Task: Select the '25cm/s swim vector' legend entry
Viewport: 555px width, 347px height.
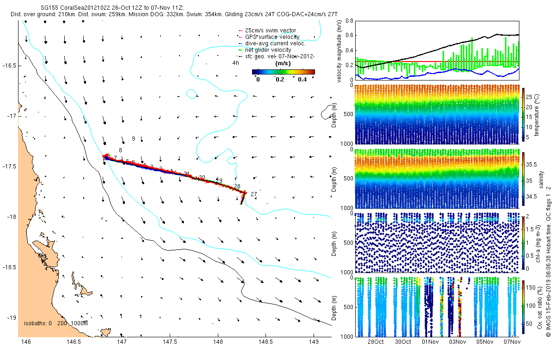Action: (270, 31)
